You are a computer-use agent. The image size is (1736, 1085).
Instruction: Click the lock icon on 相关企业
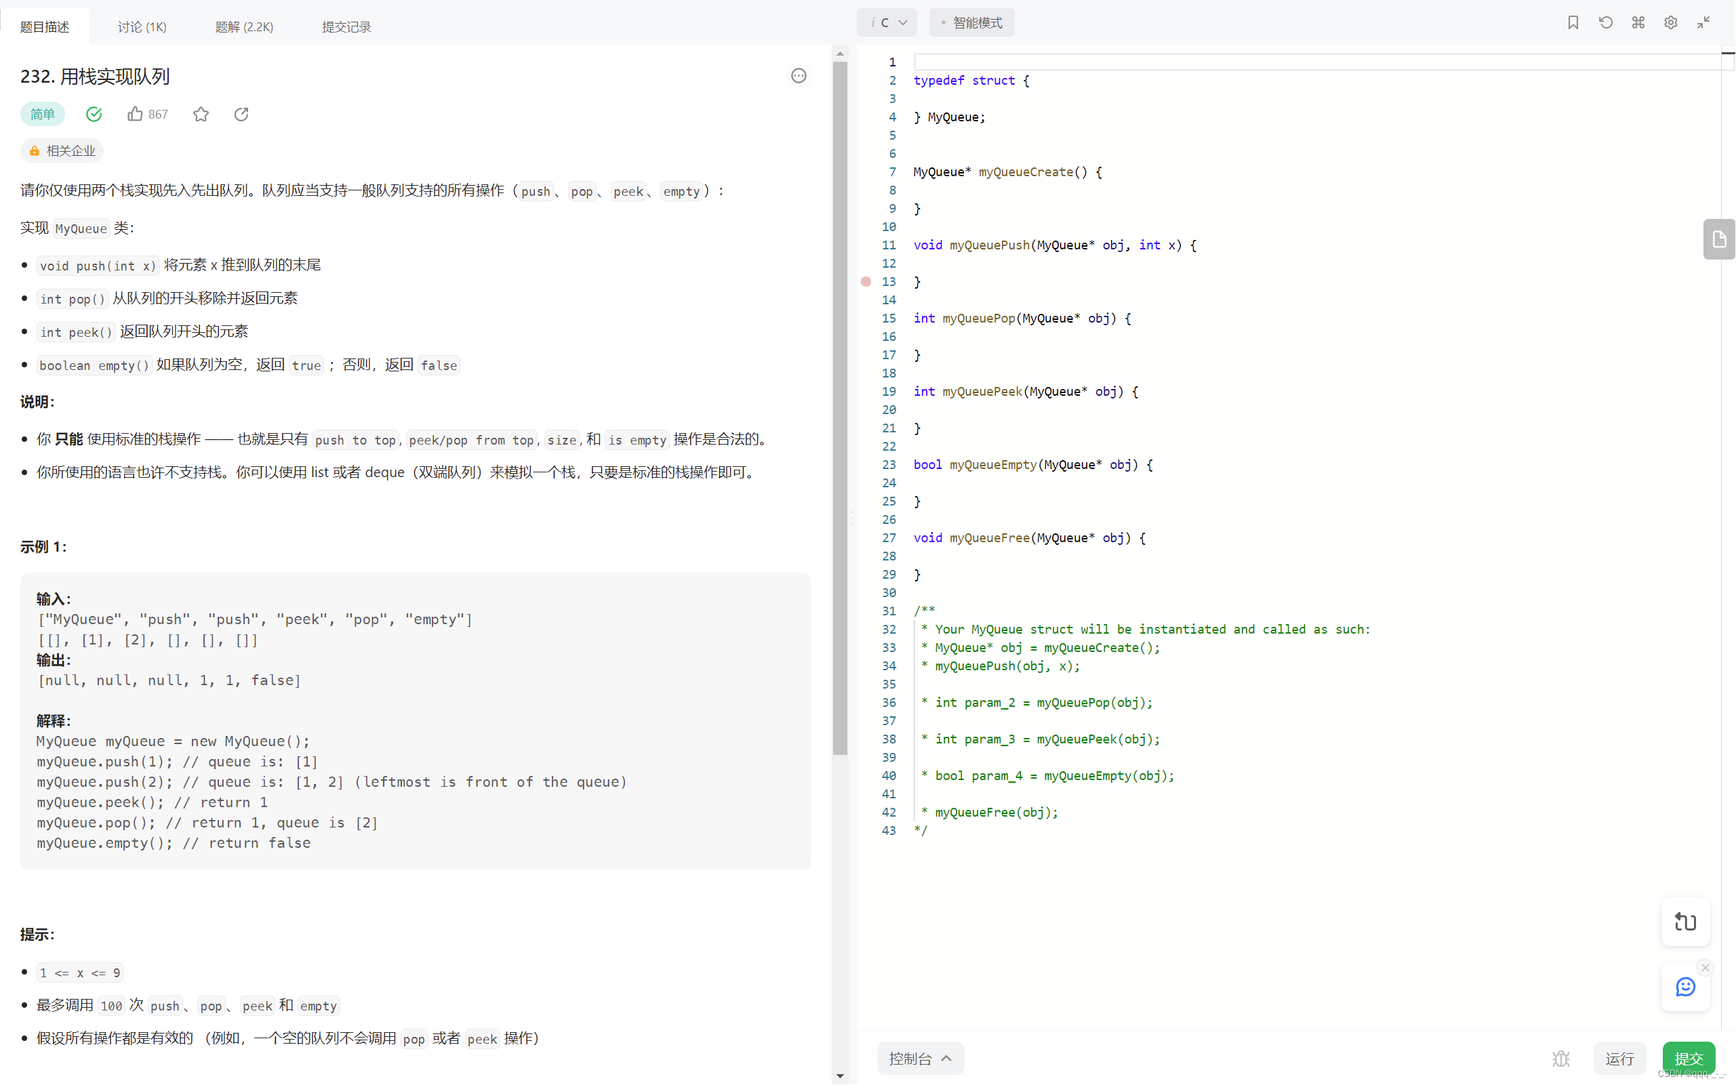tap(35, 150)
